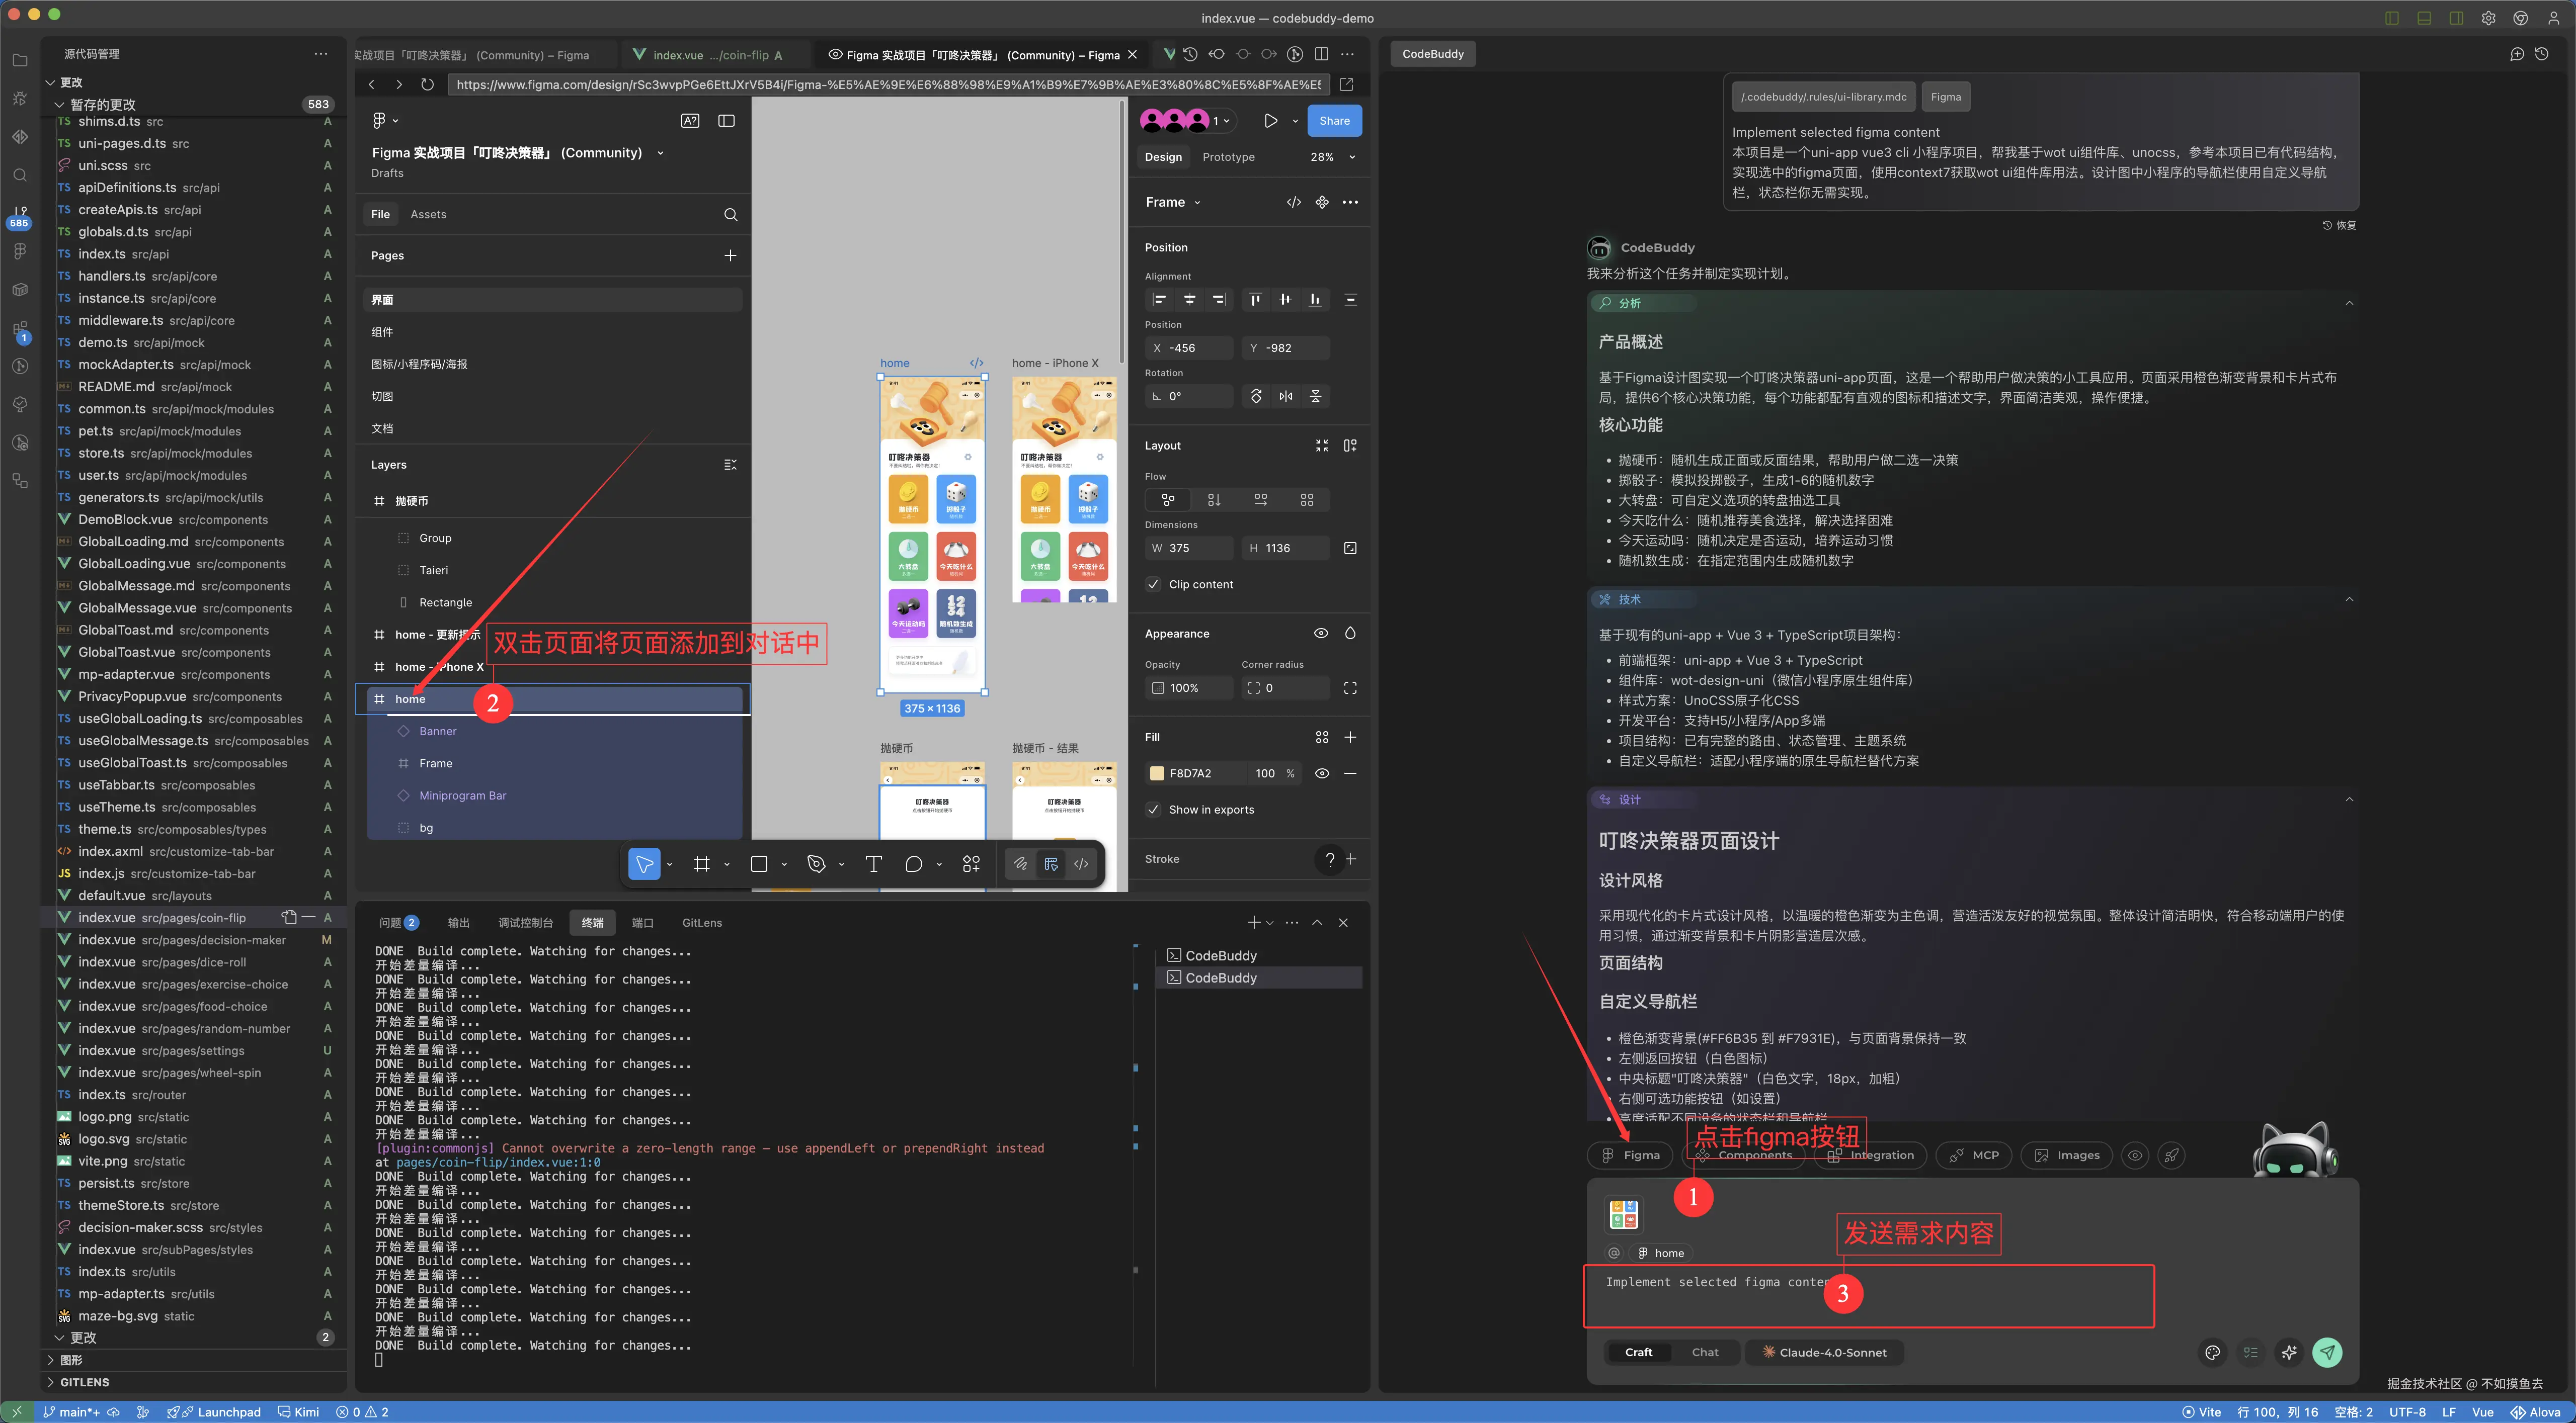This screenshot has height=1423, width=2576.
Task: Hide the F8D7A2 fill with eye icon
Action: click(x=1321, y=773)
